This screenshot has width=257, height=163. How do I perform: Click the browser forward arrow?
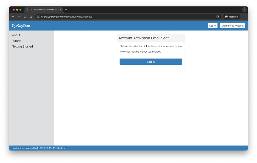(19, 17)
